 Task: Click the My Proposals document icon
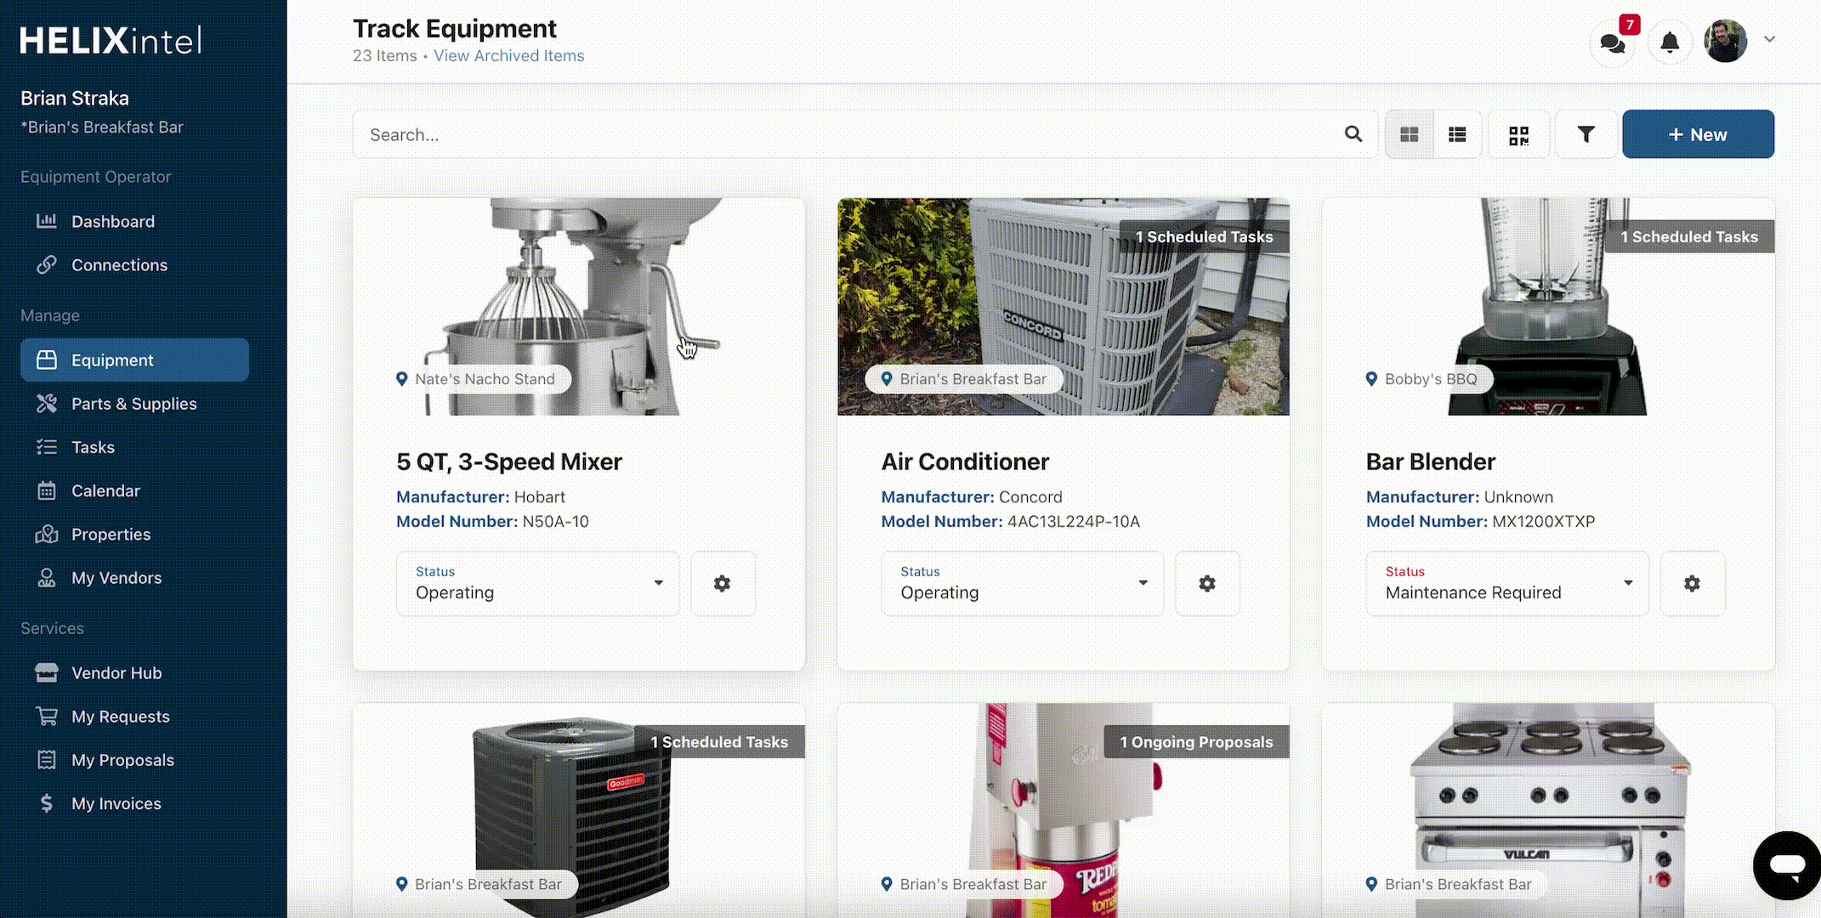tap(46, 760)
